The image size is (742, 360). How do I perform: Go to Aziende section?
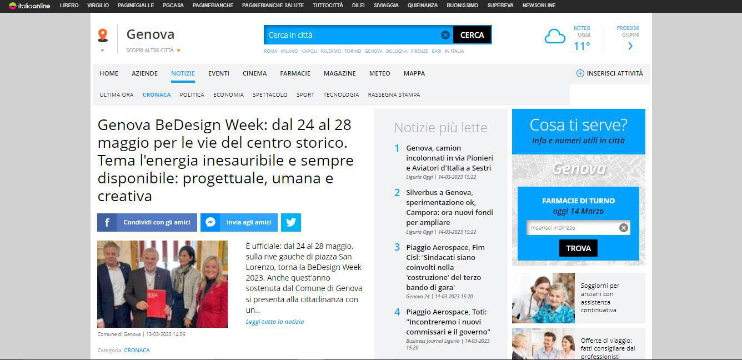pyautogui.click(x=145, y=73)
